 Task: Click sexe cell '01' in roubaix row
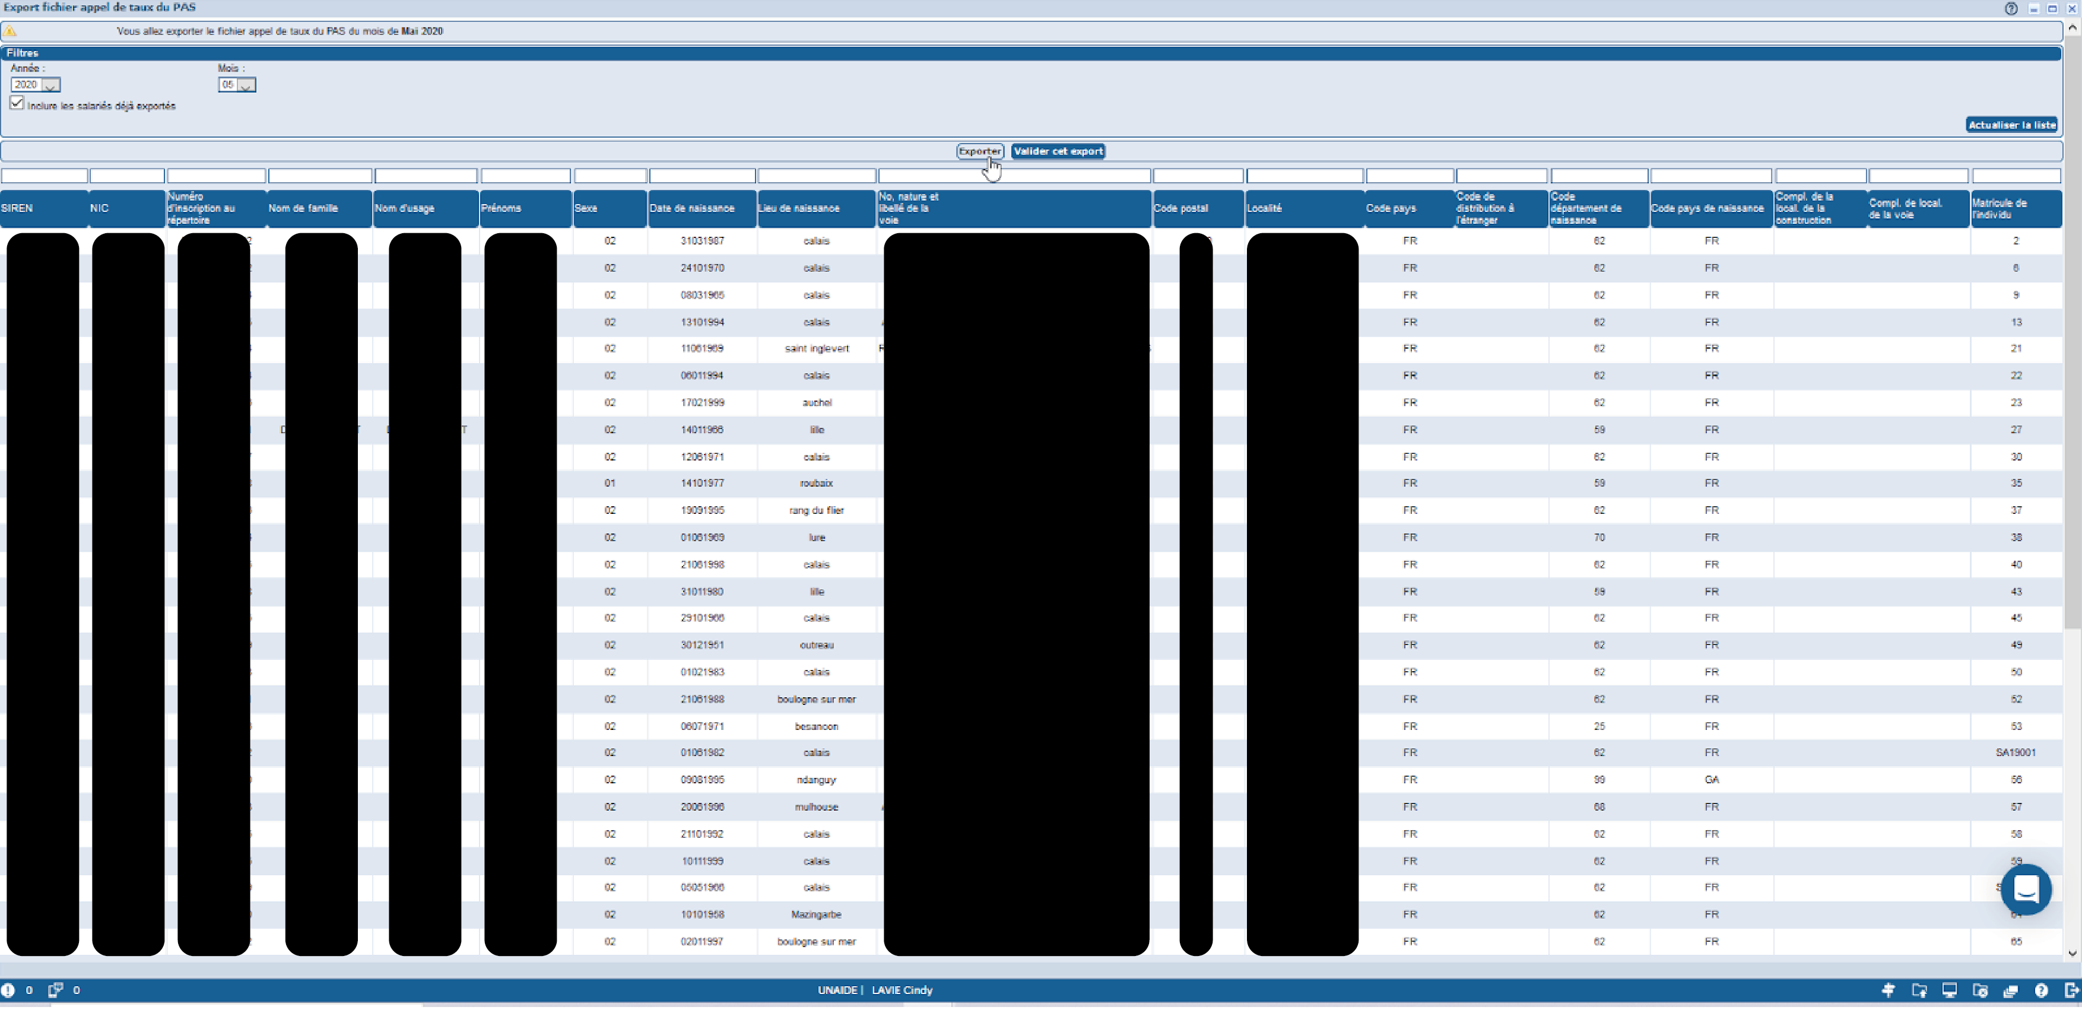coord(610,484)
